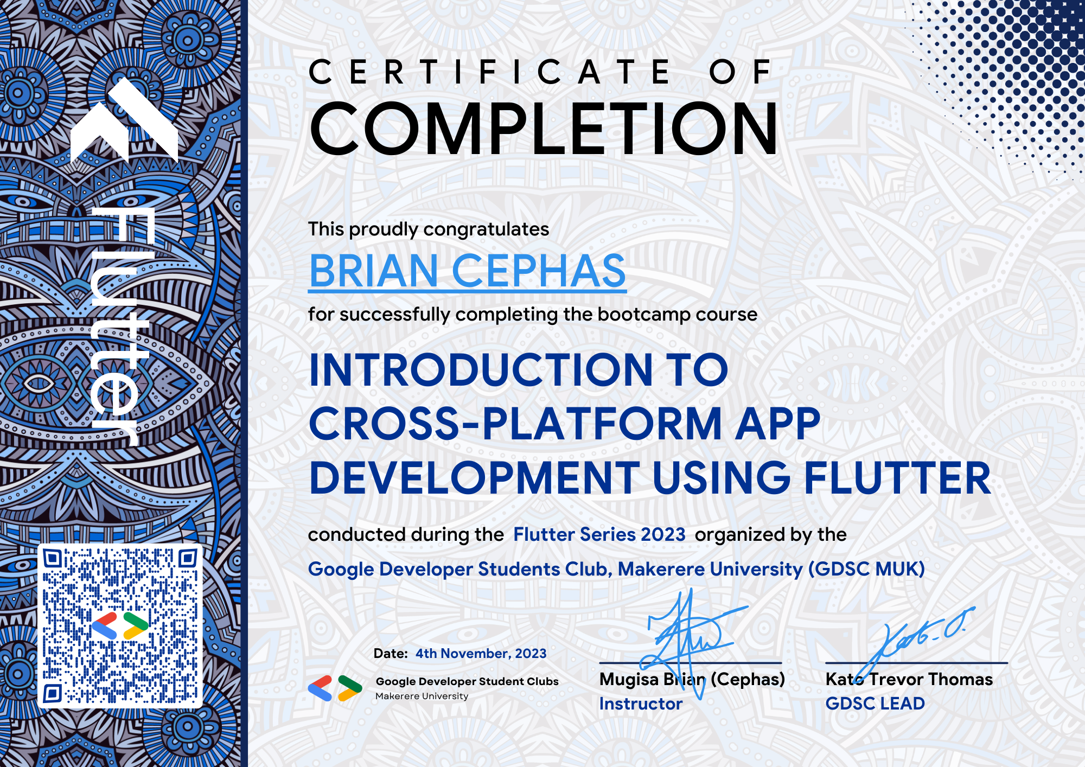This screenshot has width=1085, height=767.
Task: Click the GDSC LEAD title label
Action: pos(875,704)
